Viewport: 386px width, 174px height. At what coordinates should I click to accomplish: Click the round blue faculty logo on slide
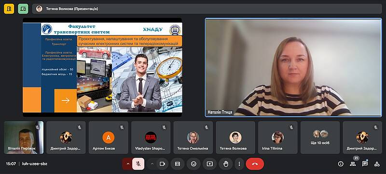click(47, 29)
